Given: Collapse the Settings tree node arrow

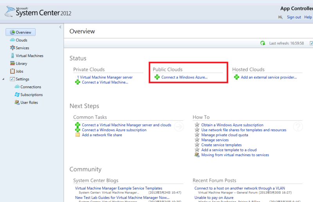Looking at the screenshot, I should tap(3, 79).
